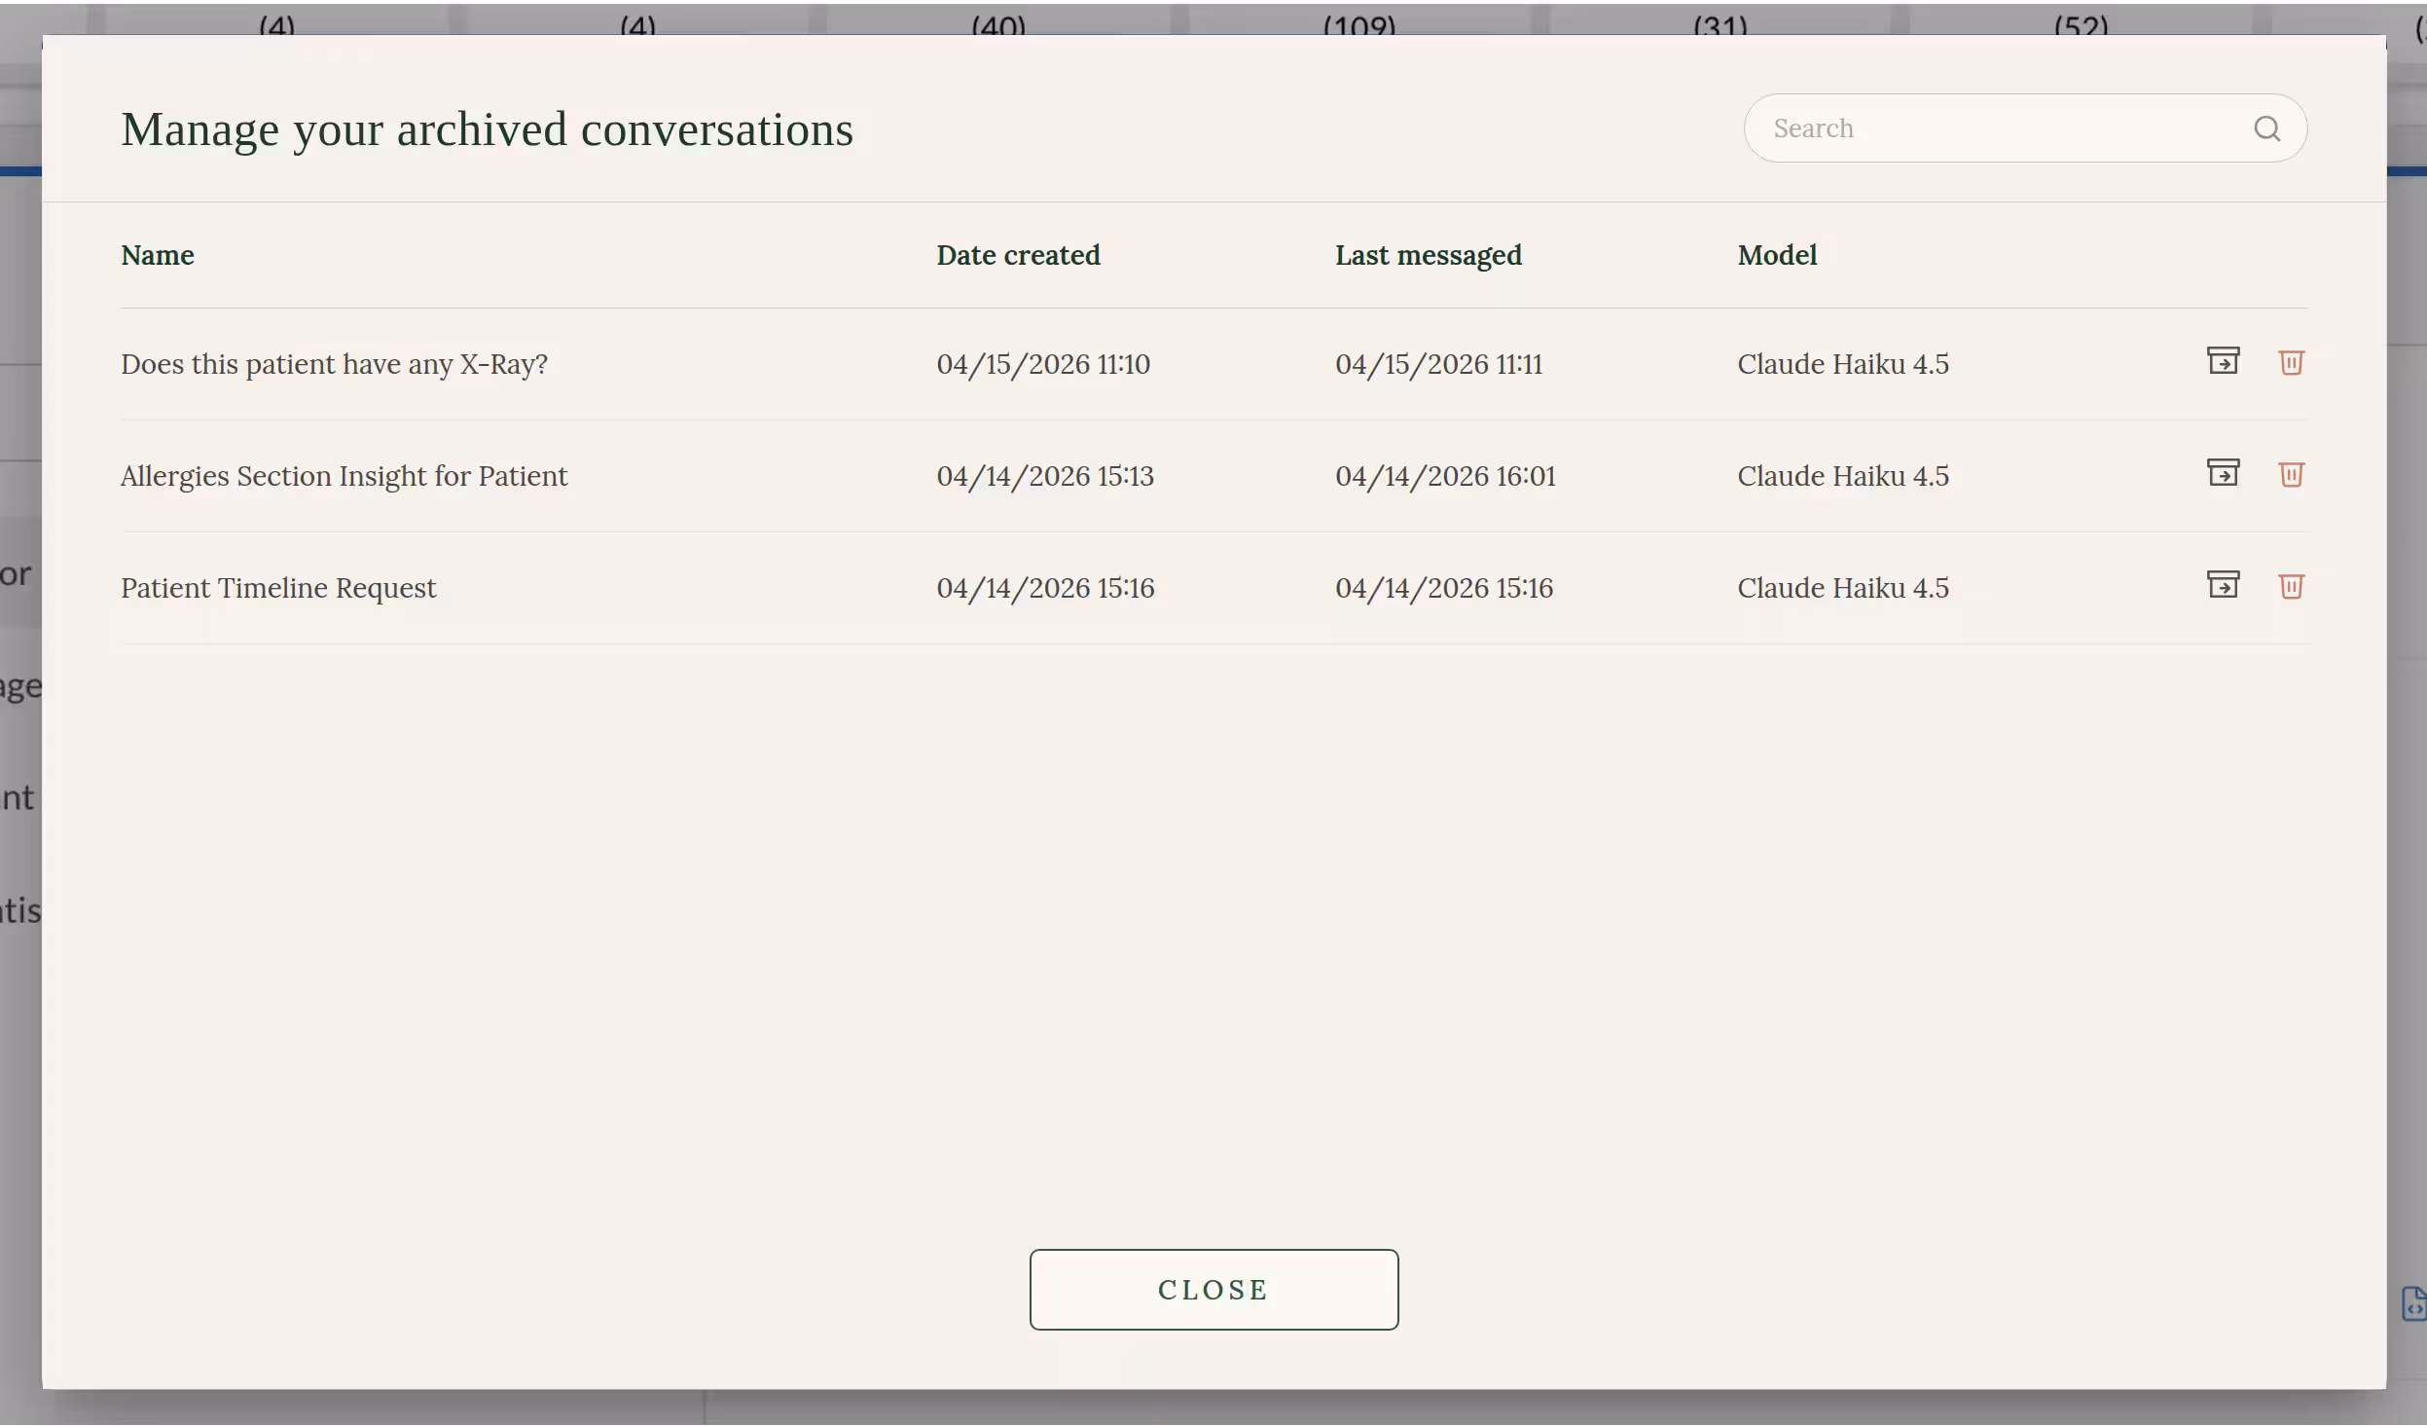The height and width of the screenshot is (1427, 2427).
Task: Click the magnifier search icon
Action: [x=2266, y=128]
